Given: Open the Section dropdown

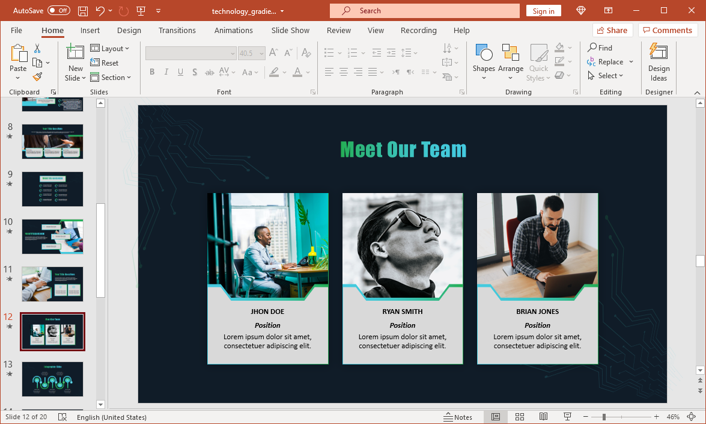Looking at the screenshot, I should 111,78.
